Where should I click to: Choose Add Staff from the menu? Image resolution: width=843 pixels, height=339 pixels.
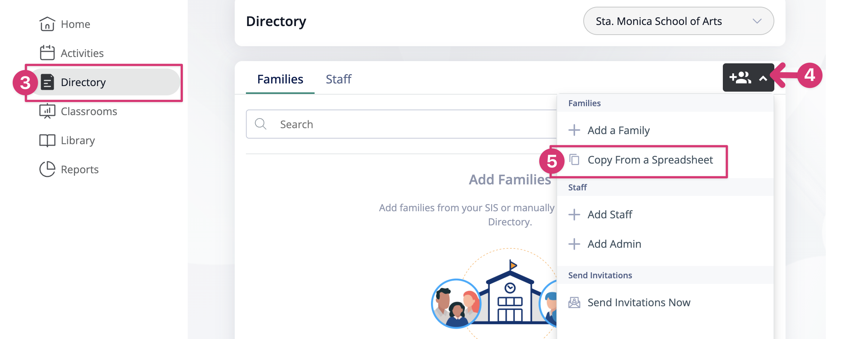click(x=610, y=215)
